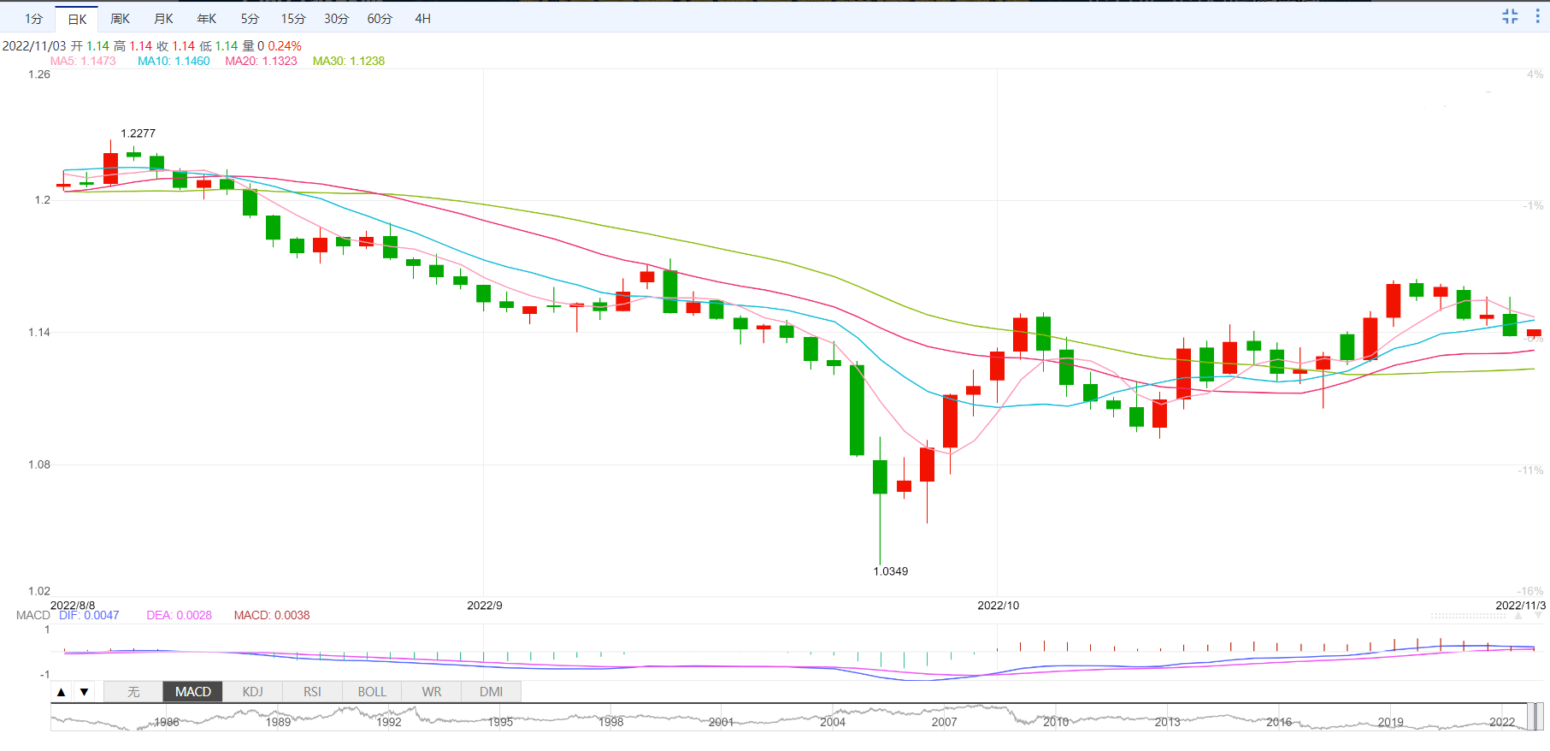Image resolution: width=1550 pixels, height=751 pixels.
Task: Click the 0.24% change value
Action: click(x=285, y=46)
